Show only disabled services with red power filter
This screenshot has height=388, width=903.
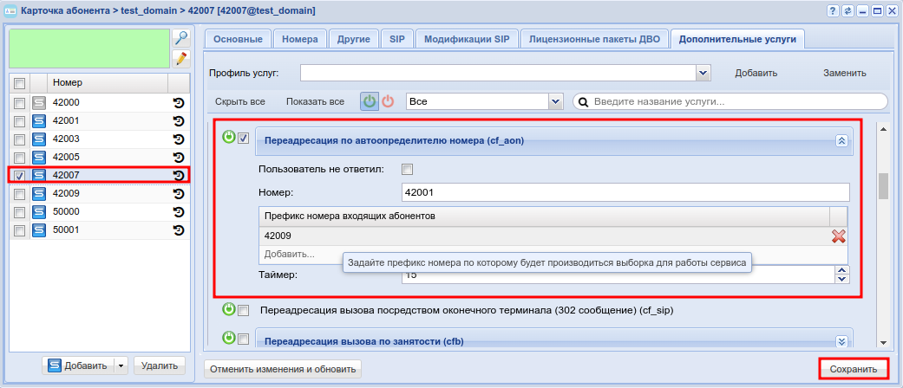click(x=388, y=101)
